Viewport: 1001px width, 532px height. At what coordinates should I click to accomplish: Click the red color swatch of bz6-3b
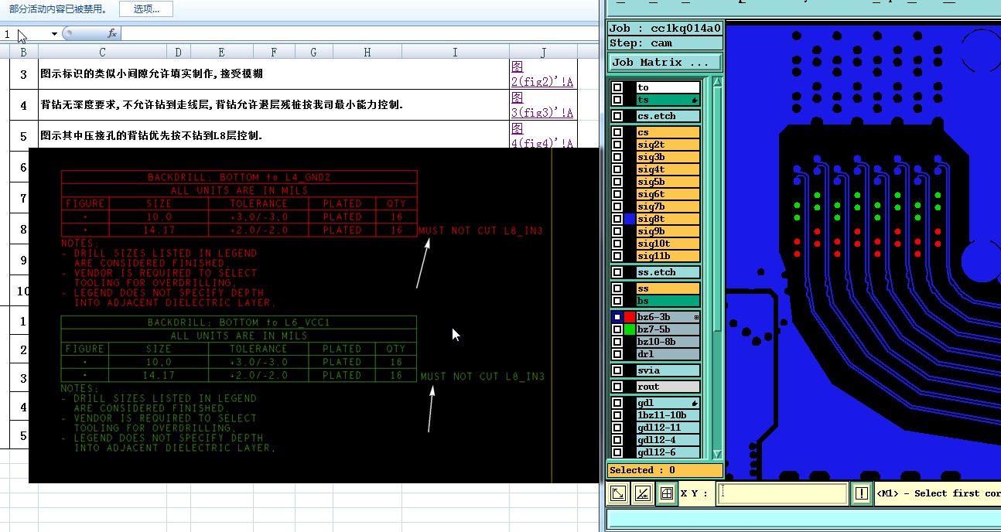click(630, 317)
